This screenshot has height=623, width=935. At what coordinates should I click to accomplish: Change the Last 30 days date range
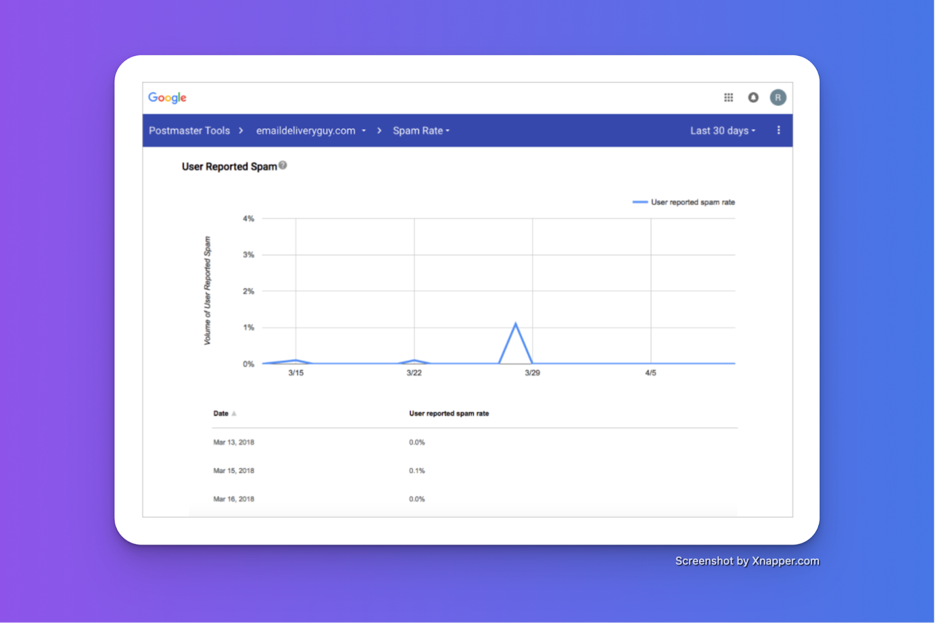pyautogui.click(x=722, y=131)
